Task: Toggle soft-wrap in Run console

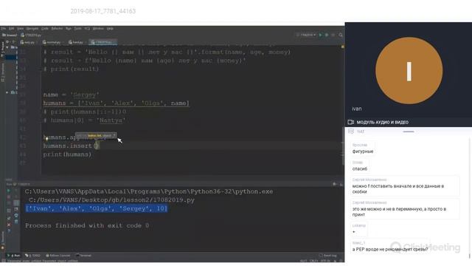Action: (16, 203)
